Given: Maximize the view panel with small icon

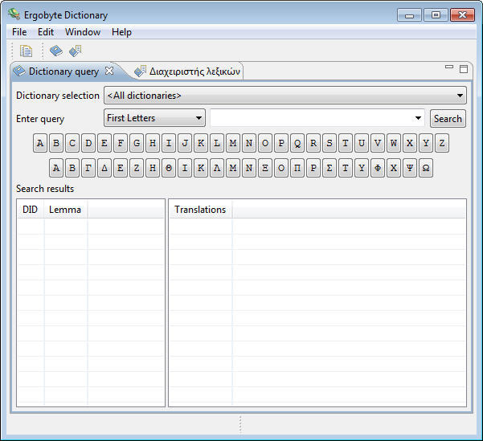Looking at the screenshot, I should [463, 69].
